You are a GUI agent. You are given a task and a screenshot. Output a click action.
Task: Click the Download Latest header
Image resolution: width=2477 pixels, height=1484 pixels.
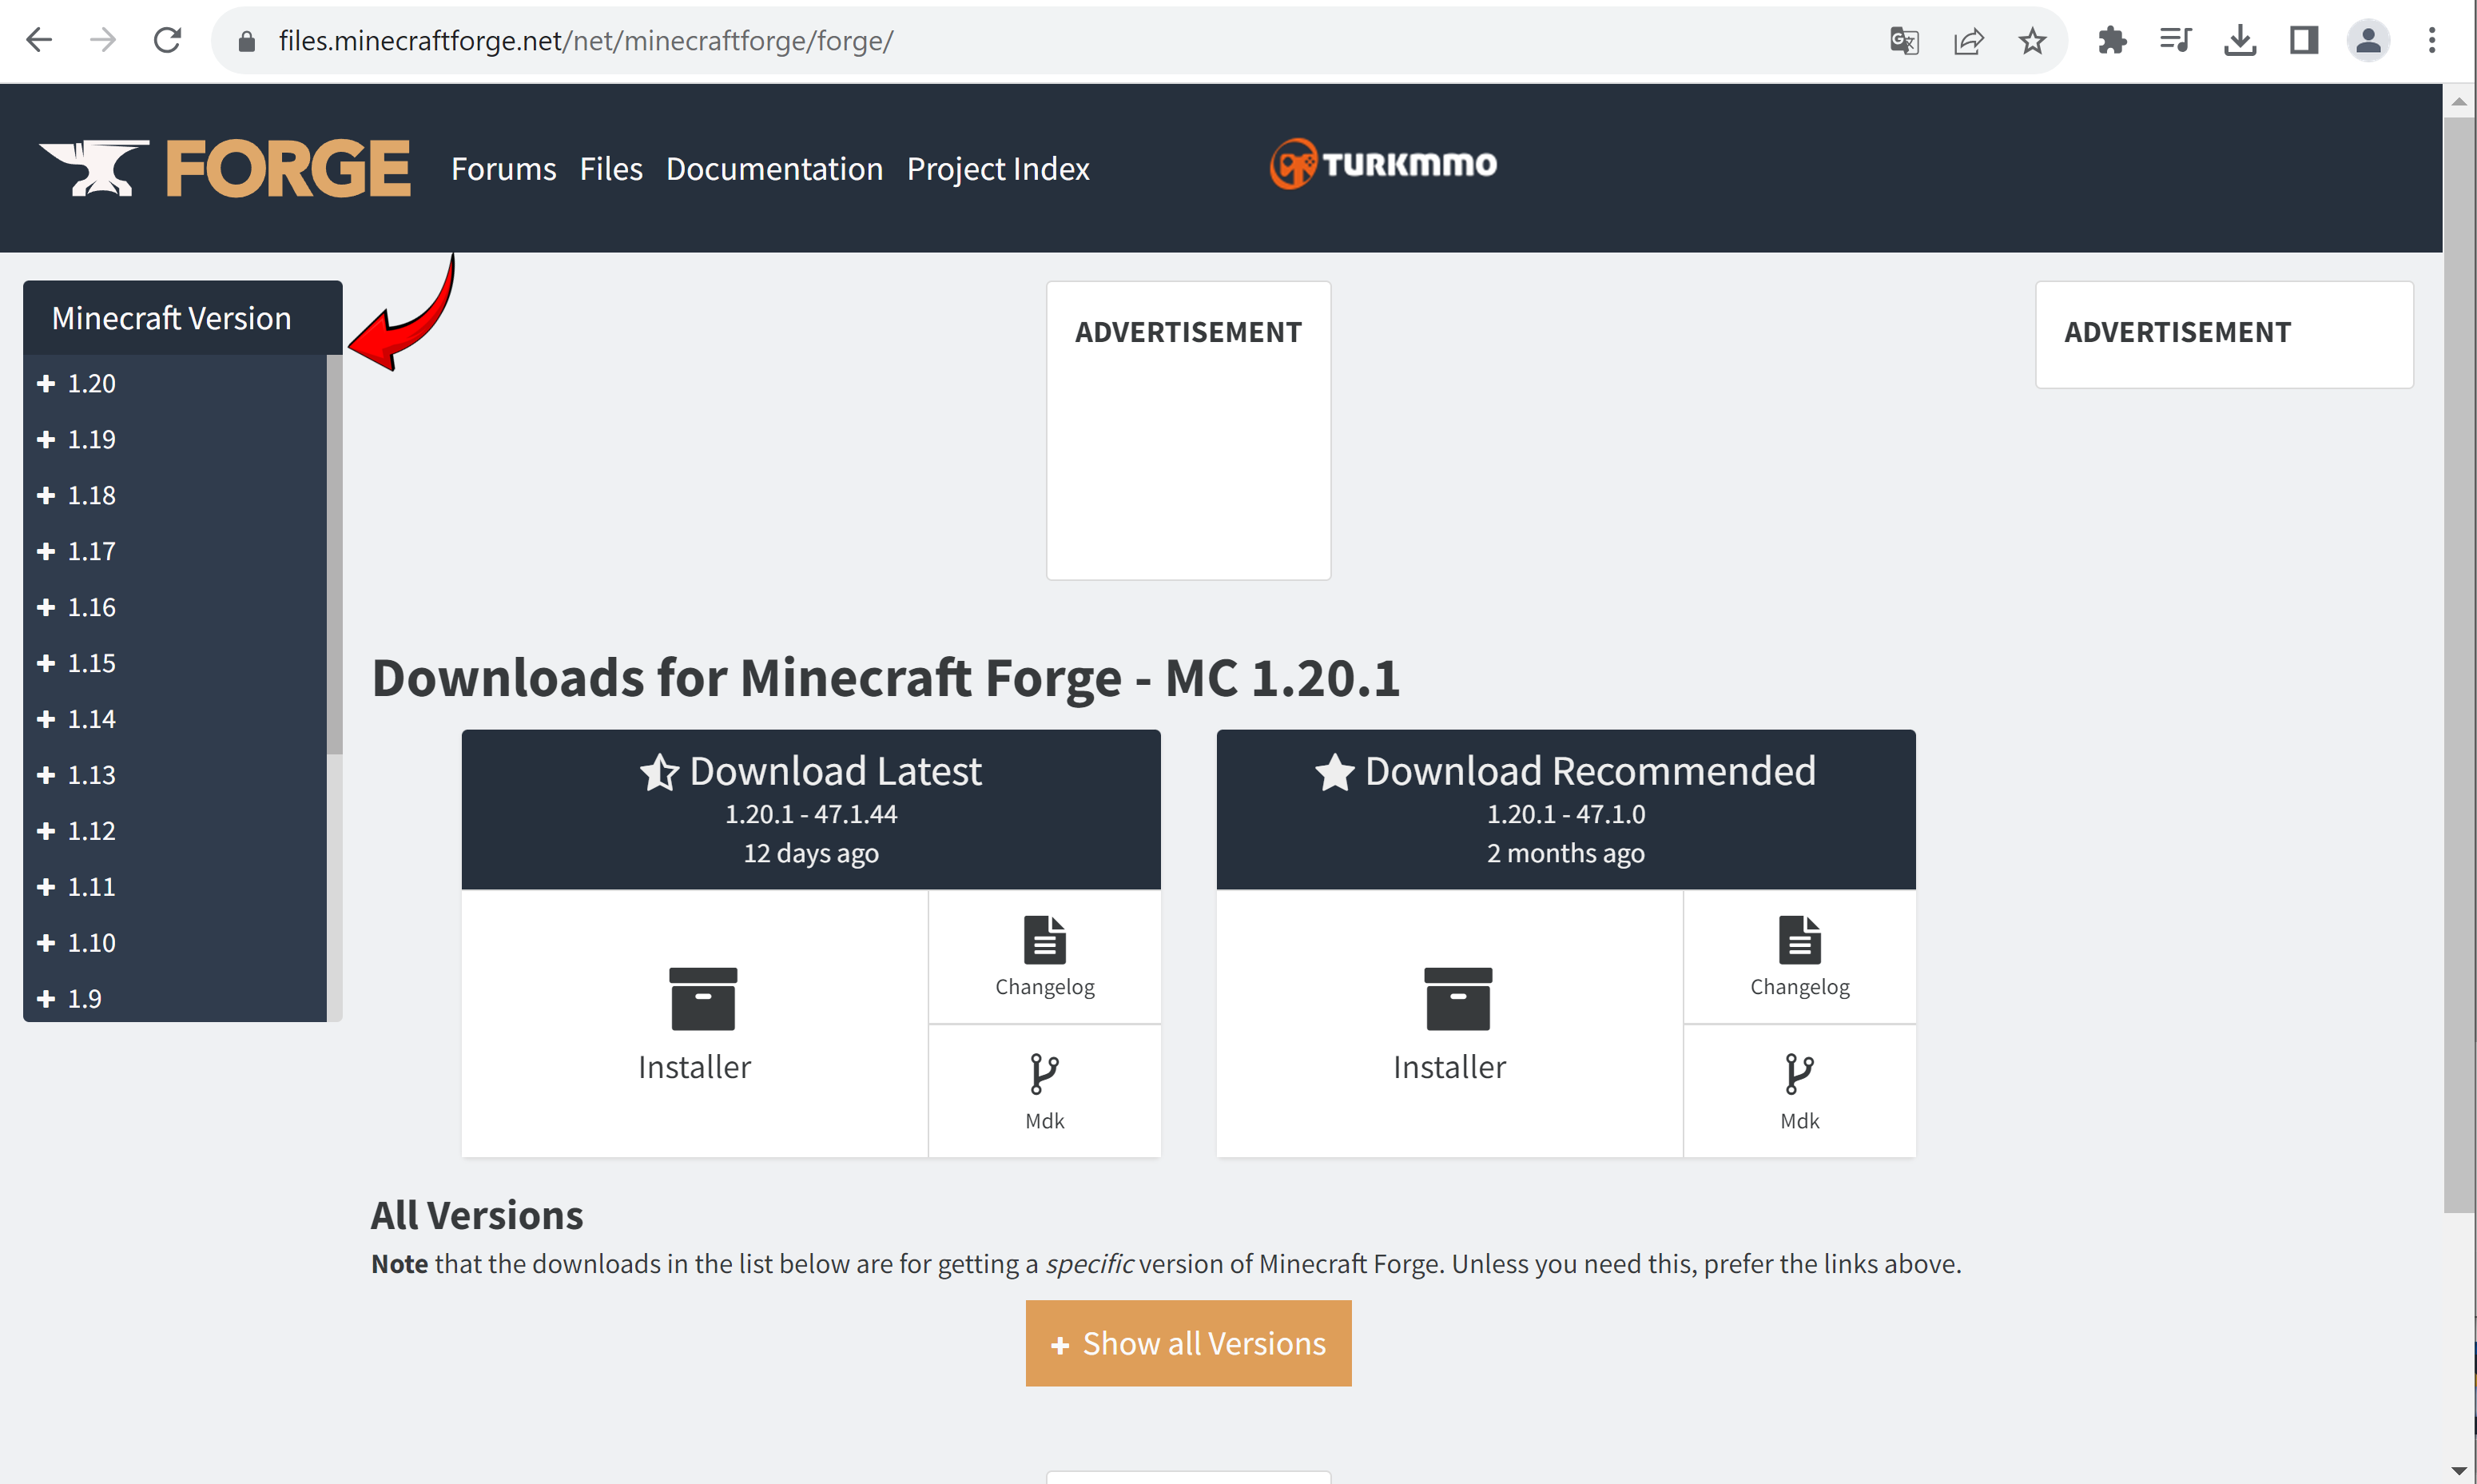tap(811, 809)
